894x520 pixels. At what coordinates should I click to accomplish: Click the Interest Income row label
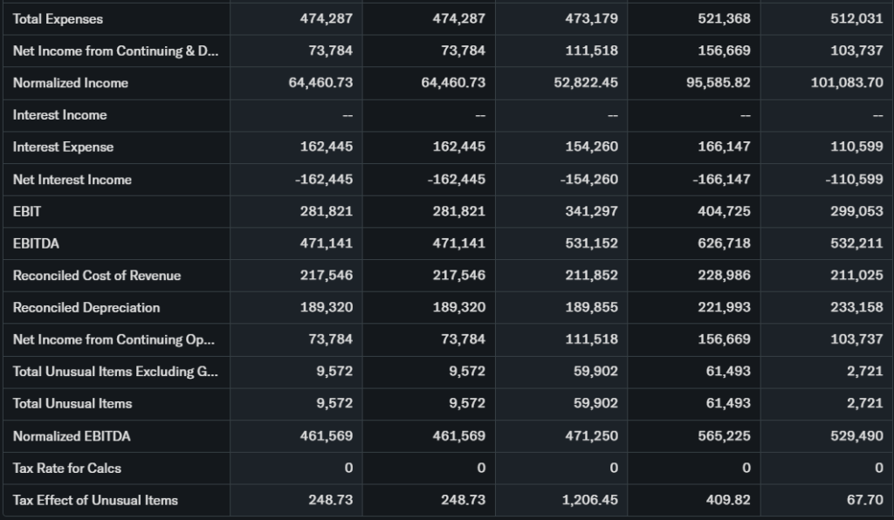(59, 115)
